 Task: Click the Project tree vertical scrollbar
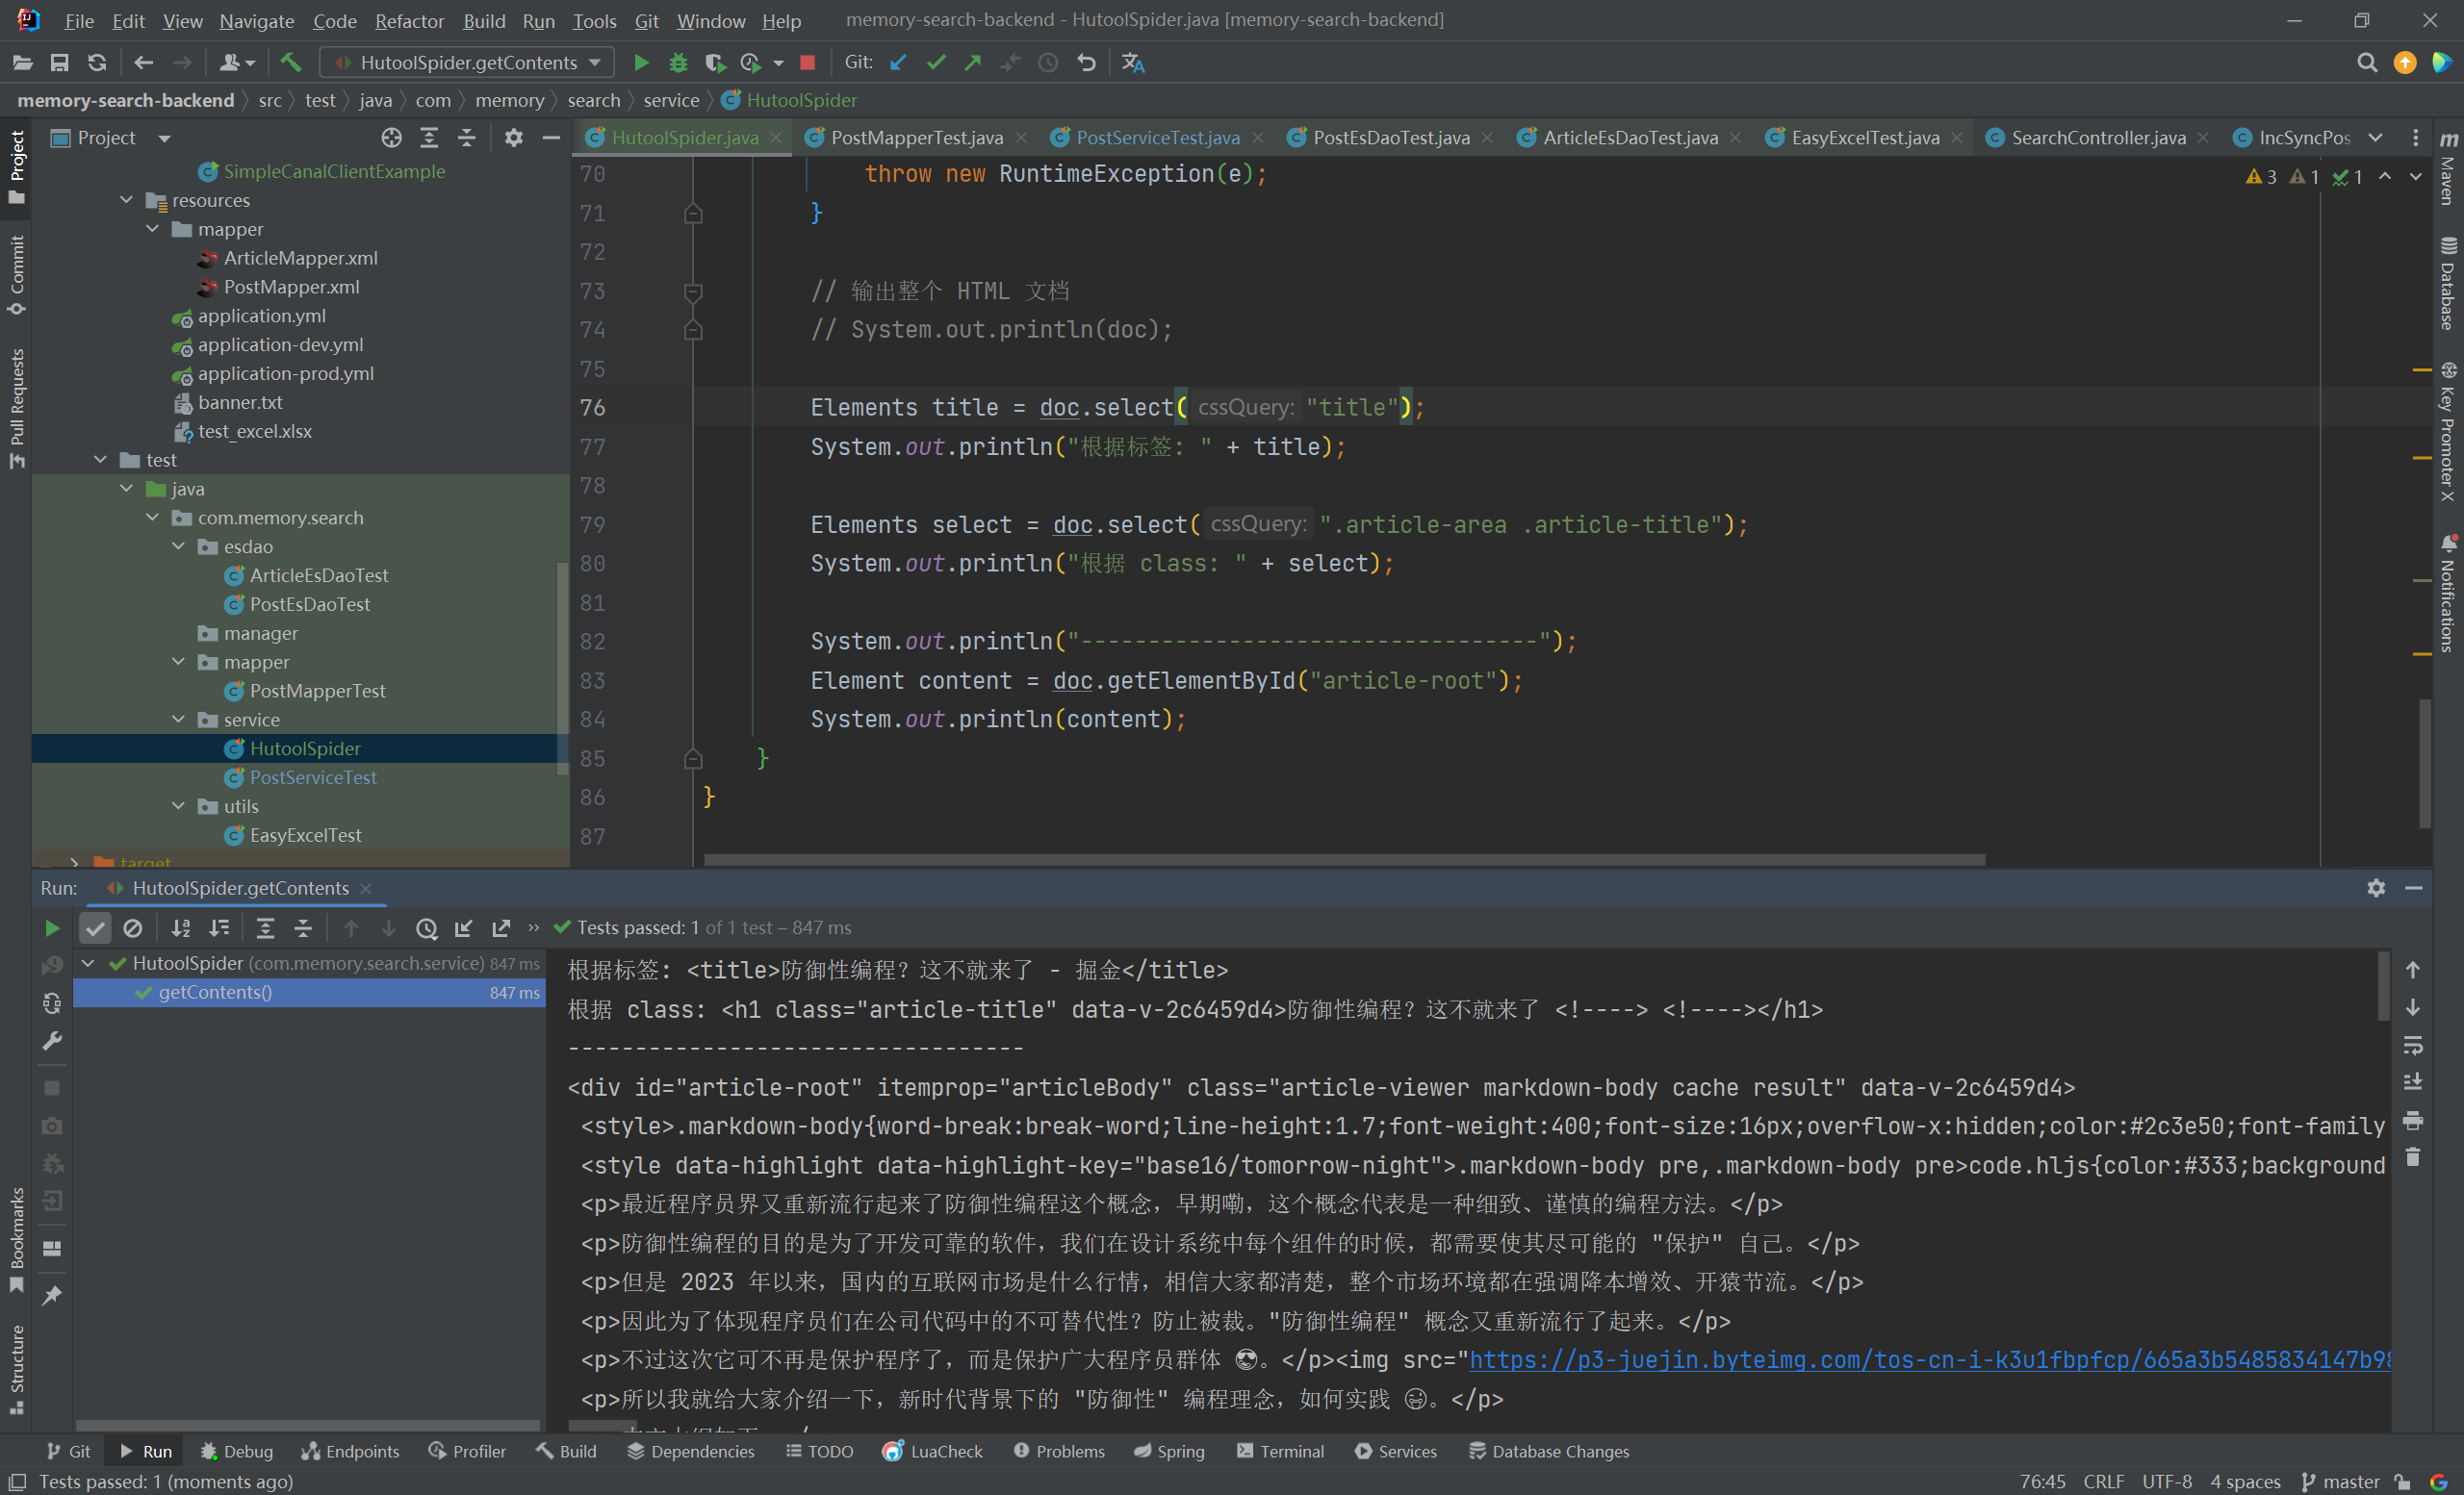(x=562, y=670)
